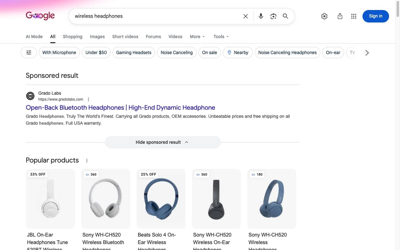Open Open-Back Bluetooth Headphones ad link
The image size is (400, 250).
point(120,107)
